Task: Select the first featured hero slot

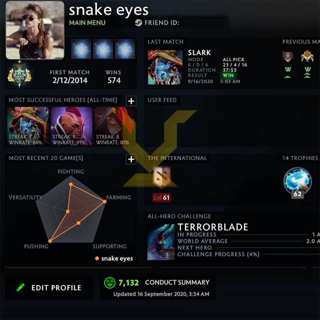Action: tap(81, 49)
